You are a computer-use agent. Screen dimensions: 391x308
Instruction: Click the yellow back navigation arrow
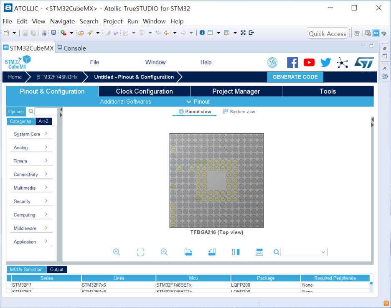coord(167,33)
